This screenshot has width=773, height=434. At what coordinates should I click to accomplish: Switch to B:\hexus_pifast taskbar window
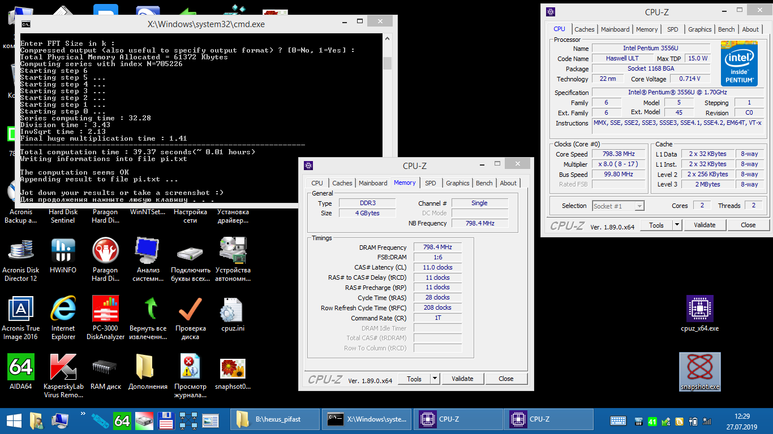pyautogui.click(x=276, y=420)
